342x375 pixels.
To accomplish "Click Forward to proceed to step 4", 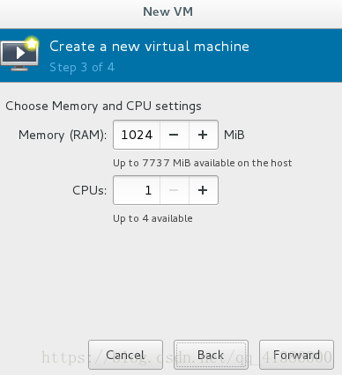I will pyautogui.click(x=296, y=355).
